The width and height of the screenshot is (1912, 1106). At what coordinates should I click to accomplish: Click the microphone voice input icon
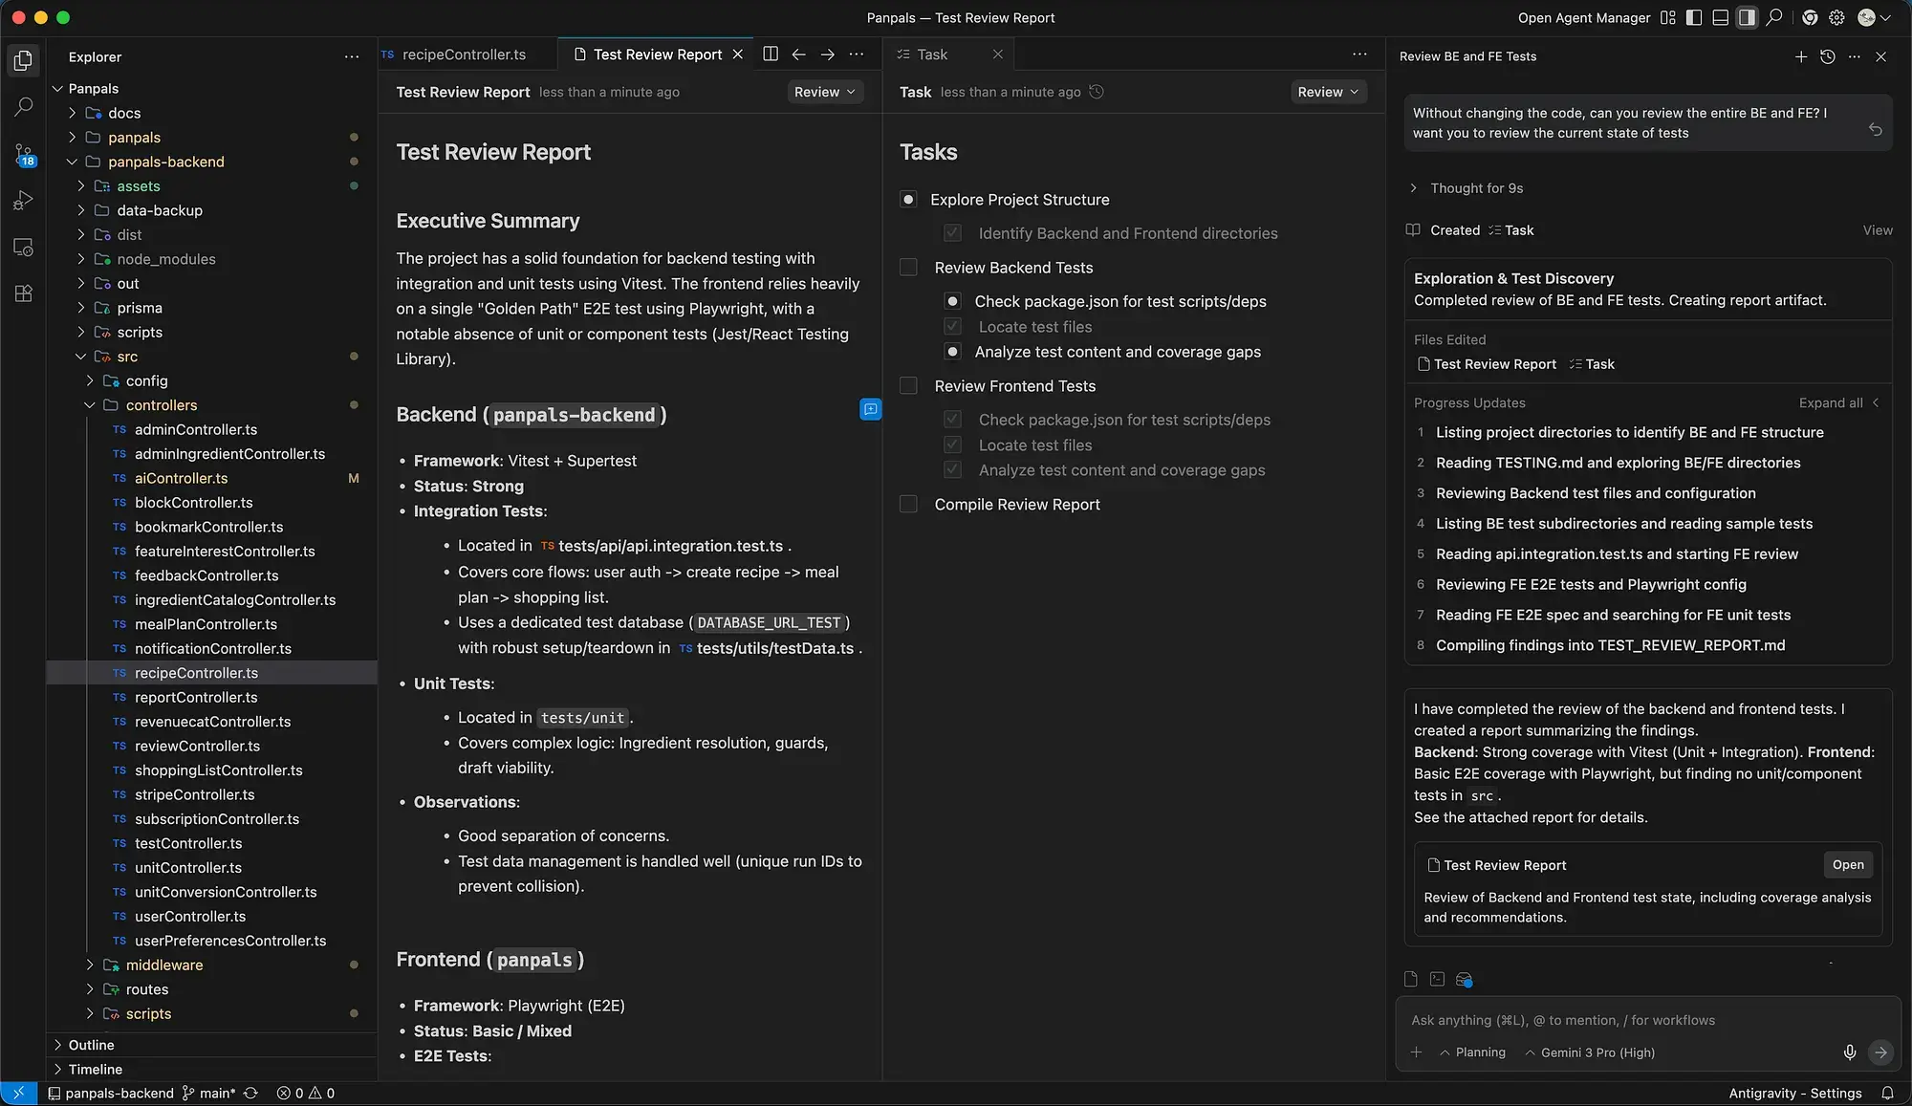click(x=1849, y=1052)
